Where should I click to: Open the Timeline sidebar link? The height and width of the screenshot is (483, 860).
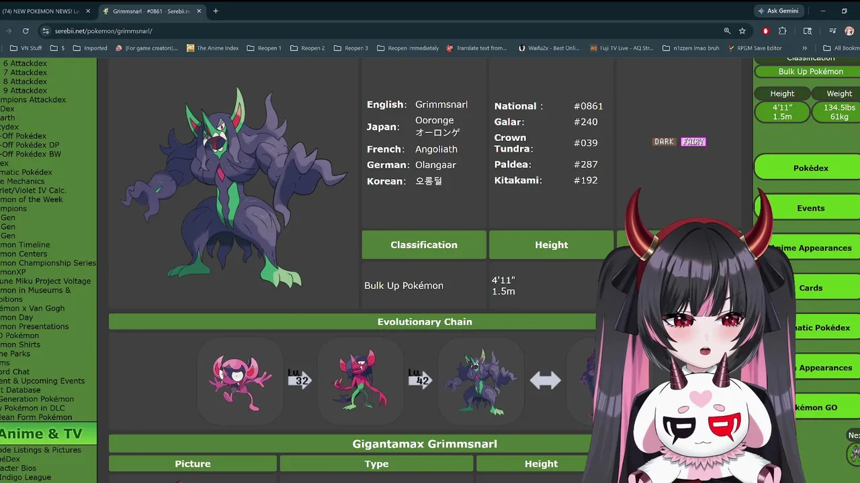click(x=25, y=245)
